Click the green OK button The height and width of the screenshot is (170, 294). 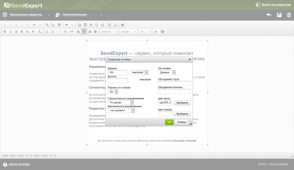(169, 122)
